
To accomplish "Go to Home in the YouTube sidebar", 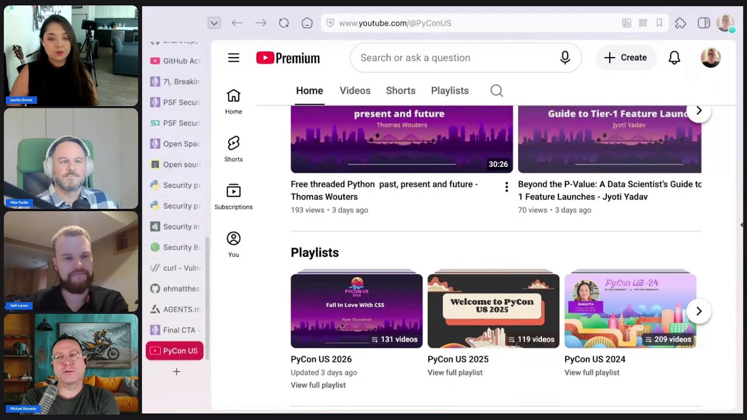I will pos(233,101).
